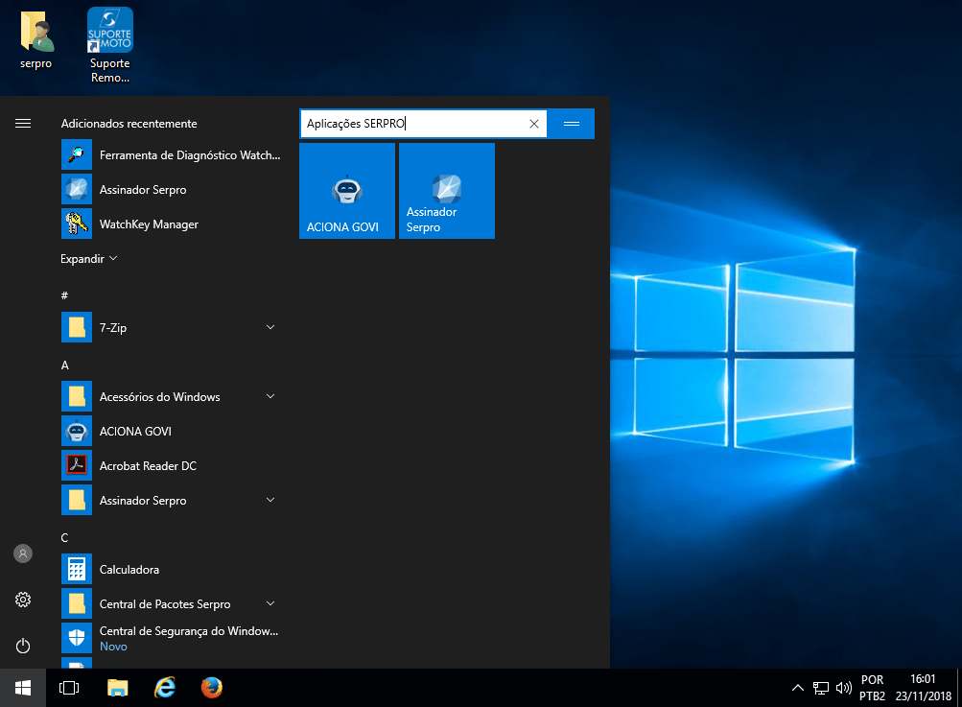This screenshot has height=707, width=962.
Task: Open Firefox from the taskbar
Action: [x=212, y=688]
